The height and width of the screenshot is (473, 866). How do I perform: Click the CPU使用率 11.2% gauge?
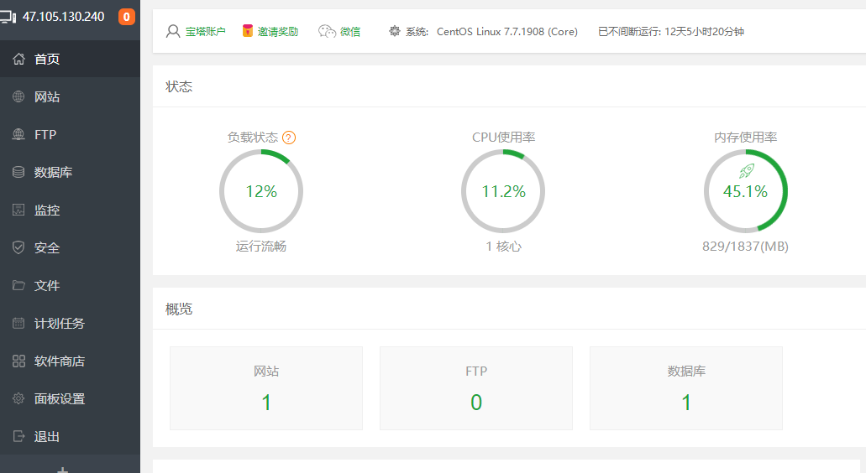pos(503,191)
